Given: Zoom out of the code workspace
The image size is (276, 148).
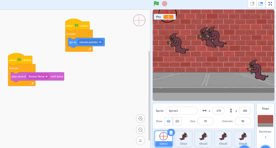Looking at the screenshot, I should coord(140,130).
